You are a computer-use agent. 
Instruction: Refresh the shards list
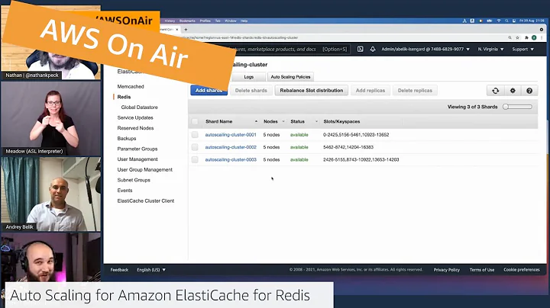pyautogui.click(x=495, y=91)
